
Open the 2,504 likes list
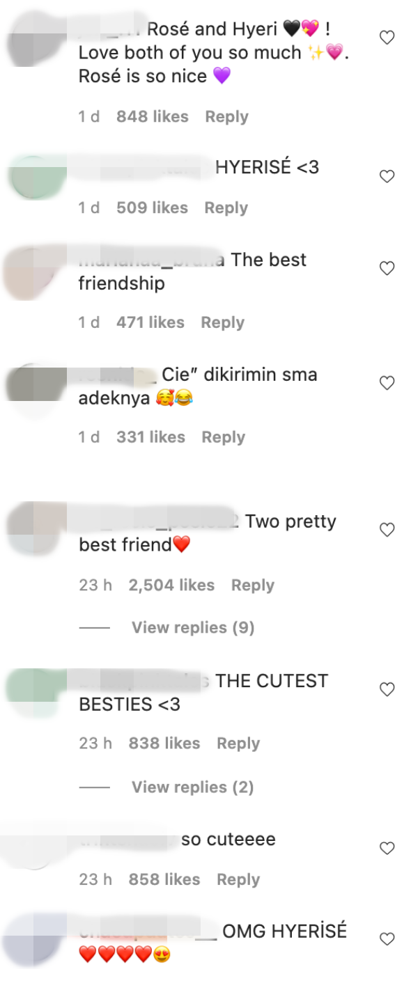(171, 585)
